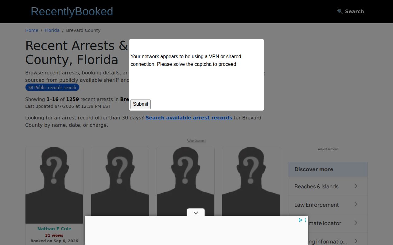The height and width of the screenshot is (245, 393).
Task: Click the Advertisement label above the sidebar
Action: tap(328, 149)
